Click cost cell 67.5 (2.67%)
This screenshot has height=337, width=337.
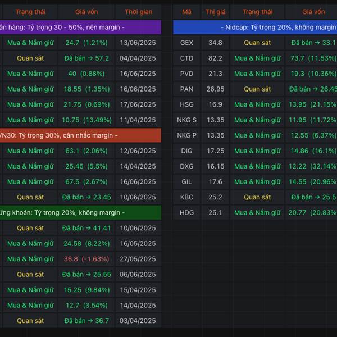point(86,182)
